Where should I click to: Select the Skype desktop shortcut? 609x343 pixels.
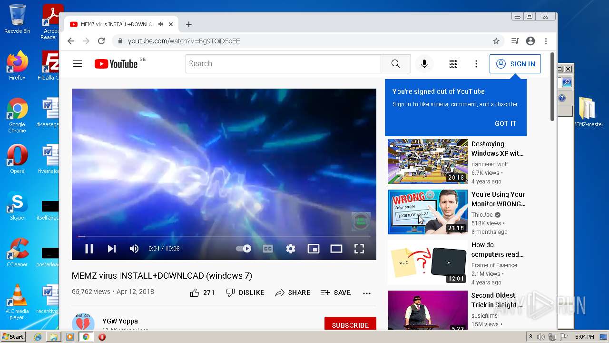coord(17,206)
